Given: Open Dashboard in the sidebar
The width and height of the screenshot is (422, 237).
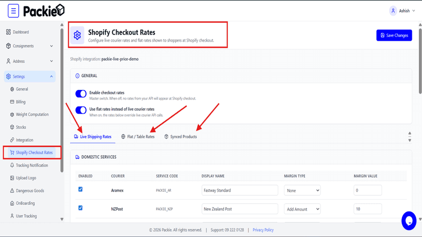Looking at the screenshot, I should click(21, 32).
